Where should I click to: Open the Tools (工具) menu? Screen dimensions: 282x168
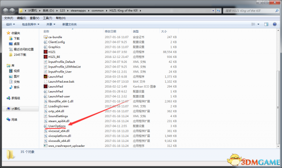48,18
